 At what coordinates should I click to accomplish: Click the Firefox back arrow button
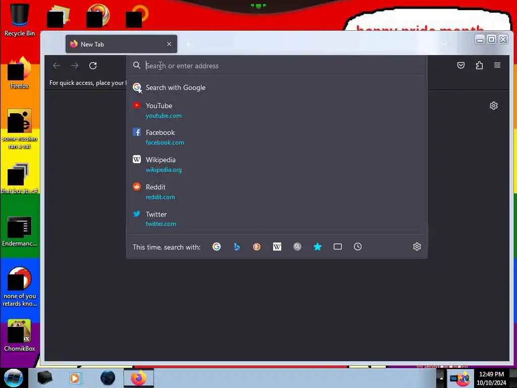(x=57, y=66)
